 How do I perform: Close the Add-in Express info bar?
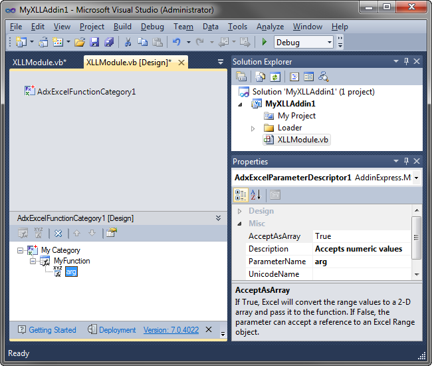click(209, 329)
